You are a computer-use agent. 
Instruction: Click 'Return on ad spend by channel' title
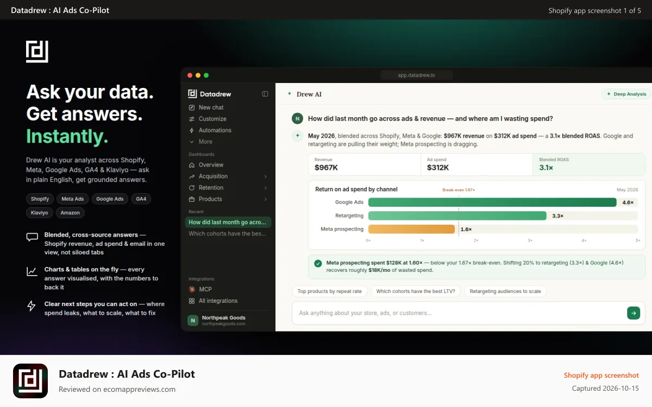point(356,189)
